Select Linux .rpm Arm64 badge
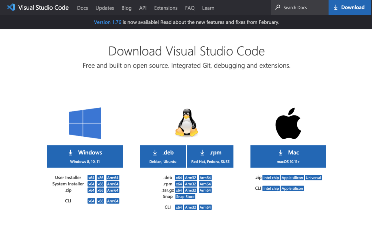 pyautogui.click(x=205, y=184)
